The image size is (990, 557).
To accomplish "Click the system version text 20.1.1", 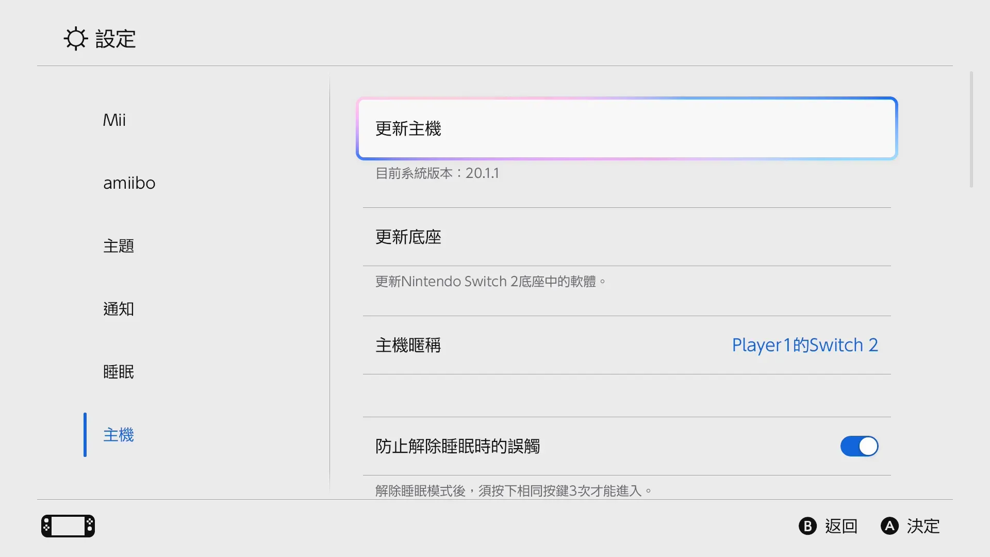I will pyautogui.click(x=436, y=173).
